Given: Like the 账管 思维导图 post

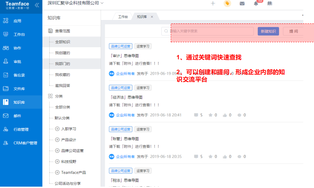Looking at the screenshot, I should (x=225, y=156).
